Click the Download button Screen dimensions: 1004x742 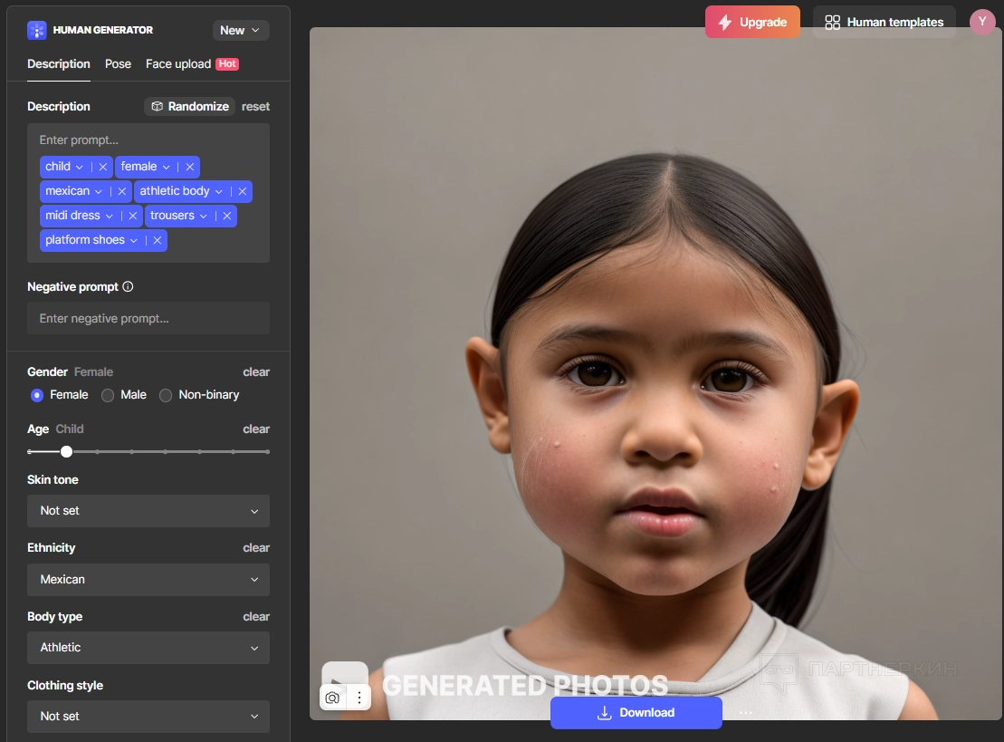pos(636,713)
